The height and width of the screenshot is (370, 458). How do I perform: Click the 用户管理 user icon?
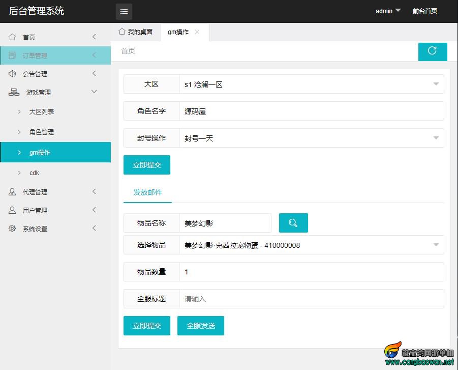[12, 210]
